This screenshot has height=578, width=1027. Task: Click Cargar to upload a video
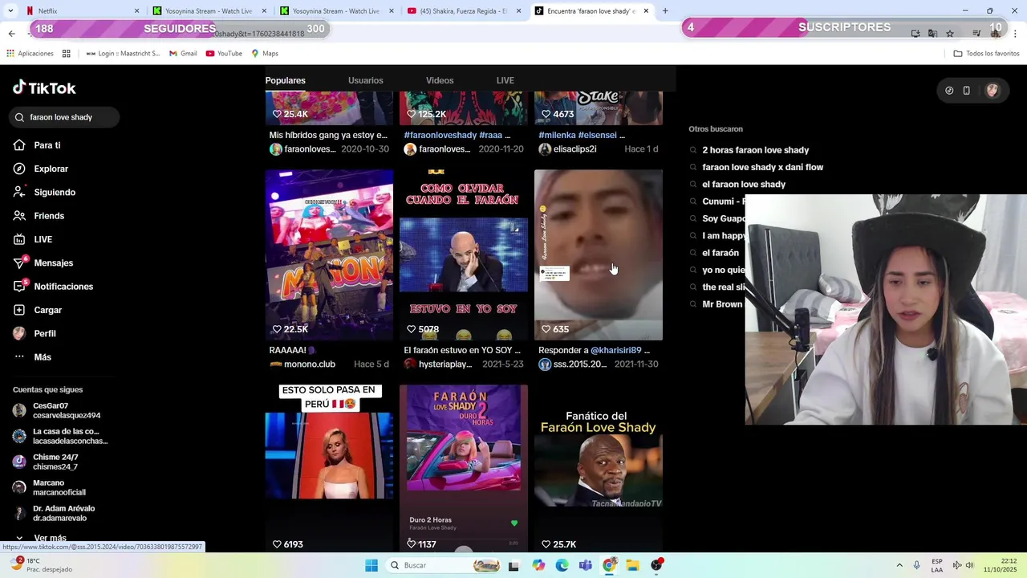[x=37, y=310]
